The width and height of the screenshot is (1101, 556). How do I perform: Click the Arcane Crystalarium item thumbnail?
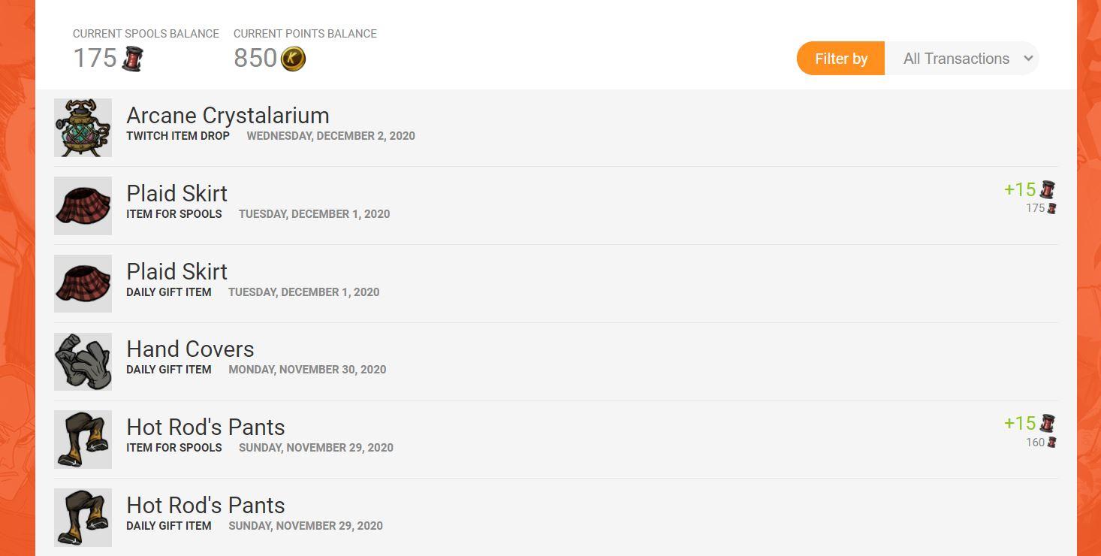(x=83, y=128)
